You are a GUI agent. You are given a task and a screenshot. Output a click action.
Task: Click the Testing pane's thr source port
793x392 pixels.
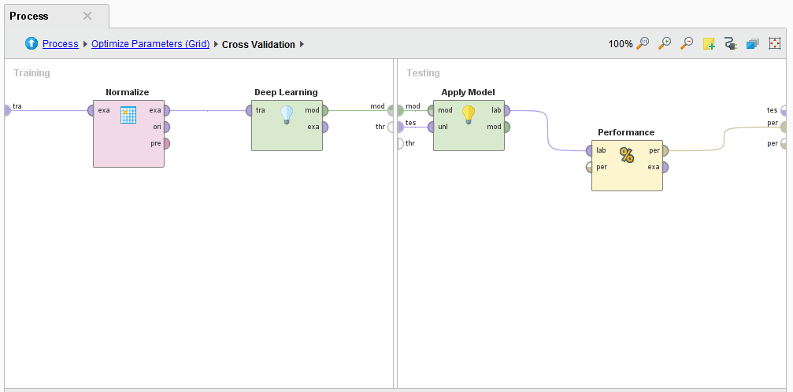click(x=401, y=143)
